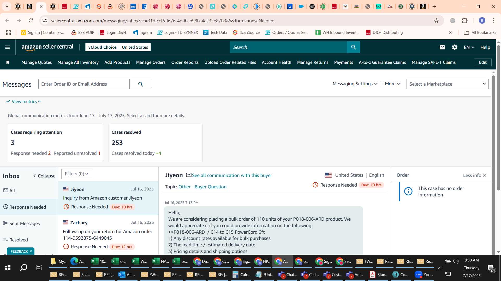Open the Sent Messages folder
Image resolution: width=501 pixels, height=281 pixels.
[x=29, y=223]
